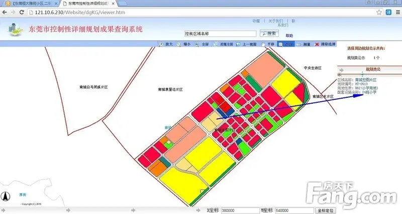402x214 pixels.
Task: Select the 平移 pan hand tool
Action: click(x=268, y=44)
